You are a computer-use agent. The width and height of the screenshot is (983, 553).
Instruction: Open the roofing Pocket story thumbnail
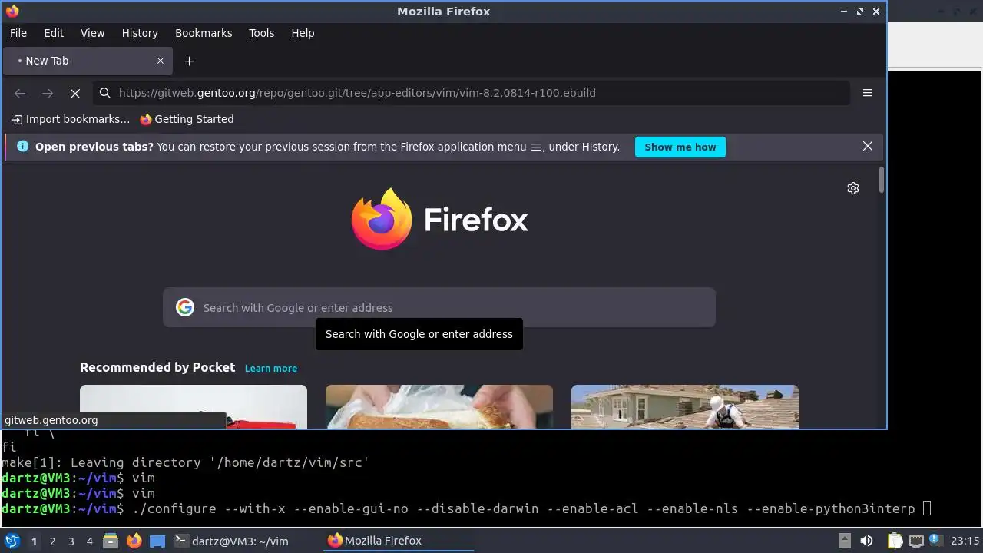pyautogui.click(x=685, y=406)
